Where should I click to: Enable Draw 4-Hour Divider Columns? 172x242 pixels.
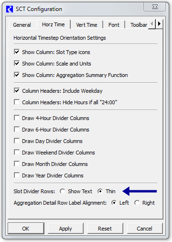click(17, 118)
